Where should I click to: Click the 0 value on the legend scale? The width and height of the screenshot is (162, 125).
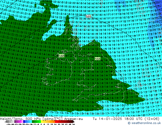click(41, 124)
